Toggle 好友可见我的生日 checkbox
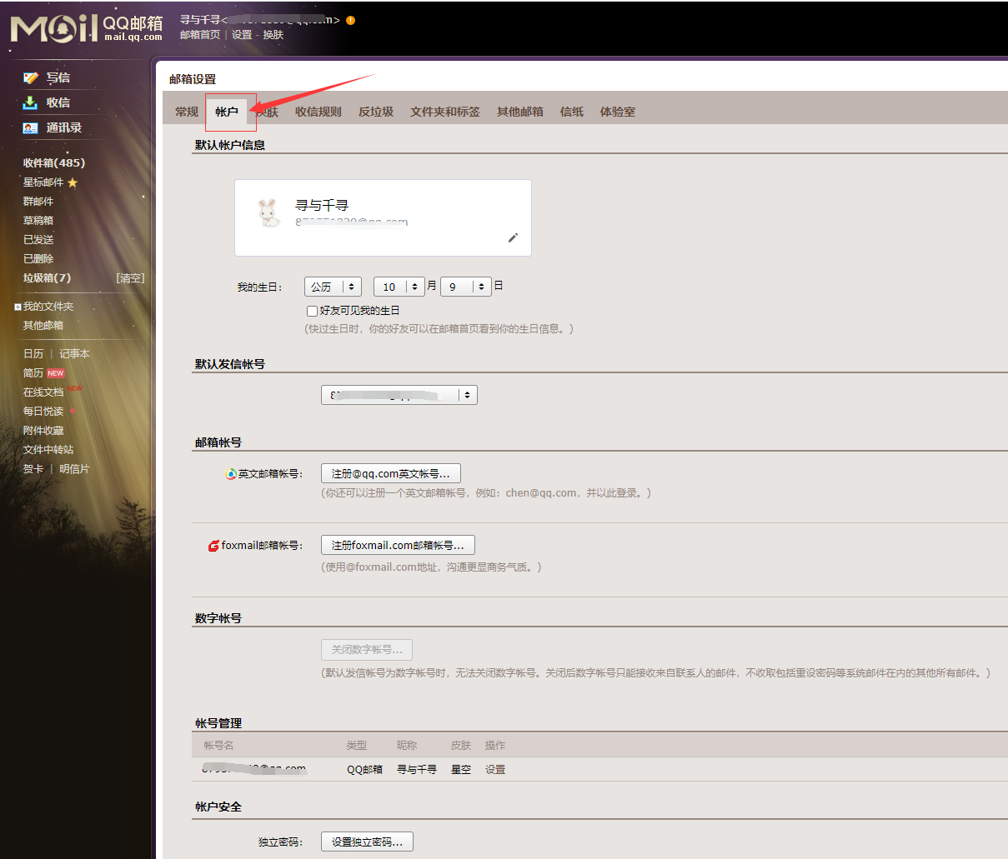1008x859 pixels. tap(312, 311)
